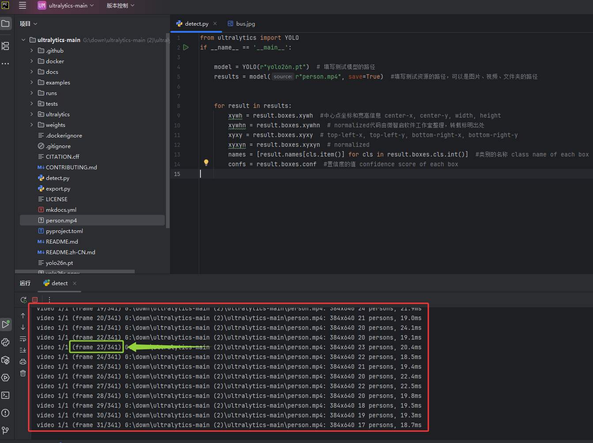The image size is (593, 443).
Task: Click the source: parameter hint in code
Action: click(283, 76)
